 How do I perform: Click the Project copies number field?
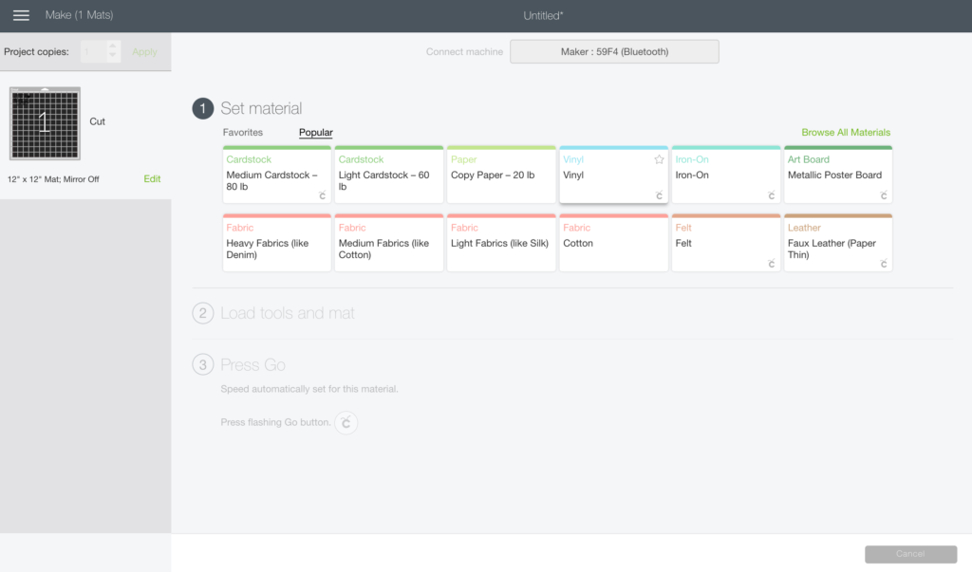(93, 51)
